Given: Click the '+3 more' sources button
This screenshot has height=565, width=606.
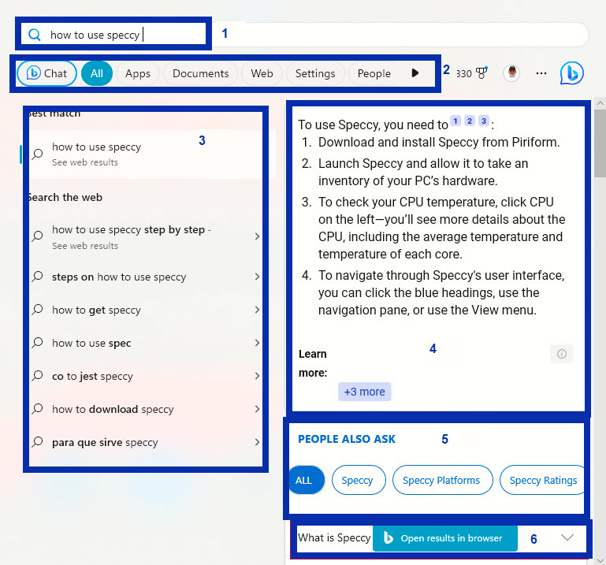Looking at the screenshot, I should 364,392.
